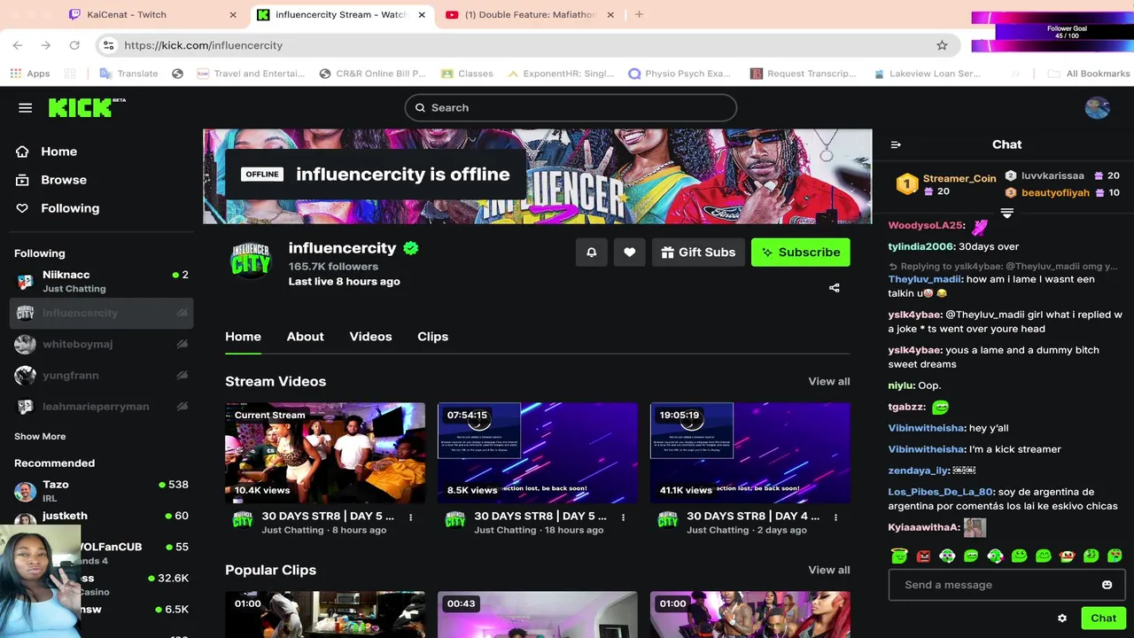Click the browser address bar URL

point(203,45)
